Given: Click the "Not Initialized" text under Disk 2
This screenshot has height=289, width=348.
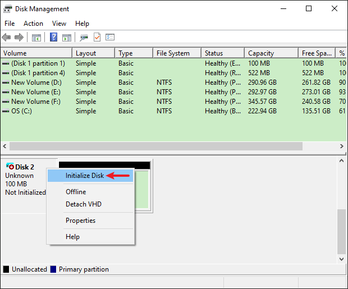Looking at the screenshot, I should click(x=25, y=192).
